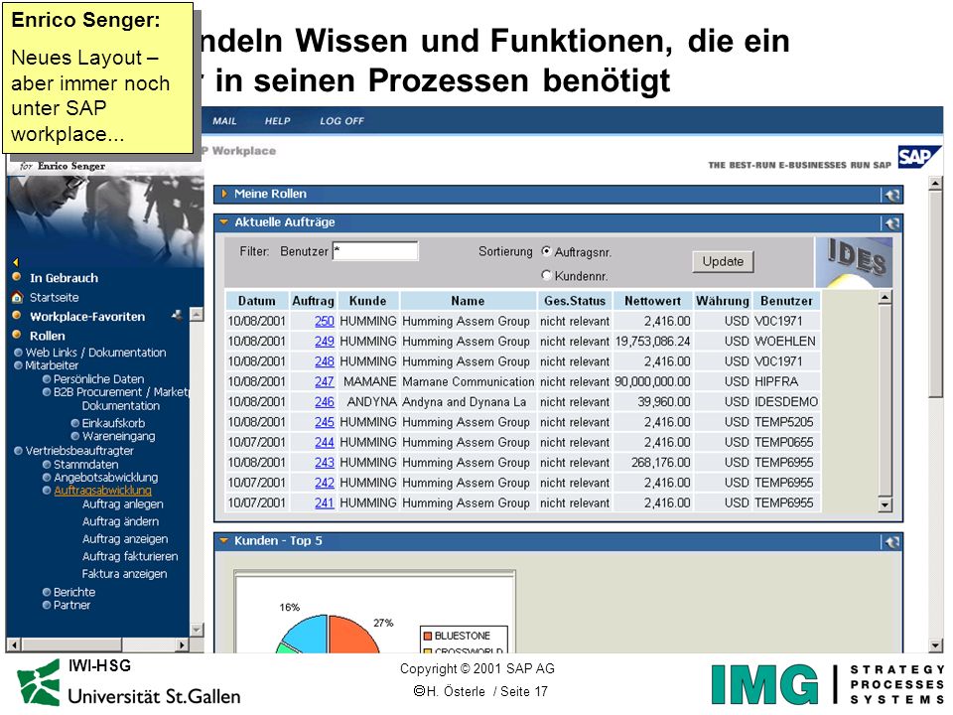This screenshot has width=953, height=715.
Task: Click the Benutzer column header
Action: 786,301
